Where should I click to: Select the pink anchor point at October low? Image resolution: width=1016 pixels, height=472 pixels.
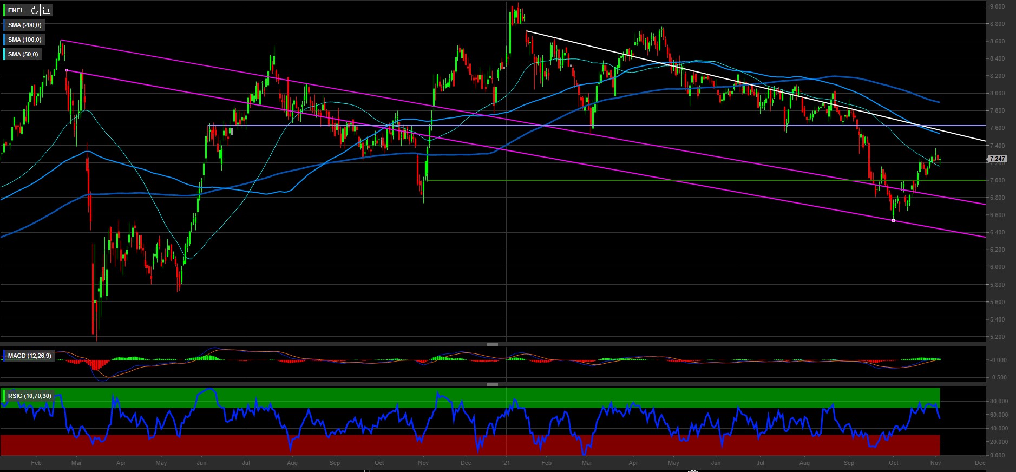pyautogui.click(x=893, y=220)
